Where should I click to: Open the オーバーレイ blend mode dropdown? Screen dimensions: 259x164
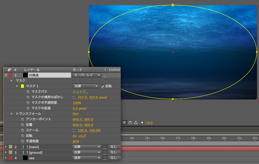(x=86, y=75)
